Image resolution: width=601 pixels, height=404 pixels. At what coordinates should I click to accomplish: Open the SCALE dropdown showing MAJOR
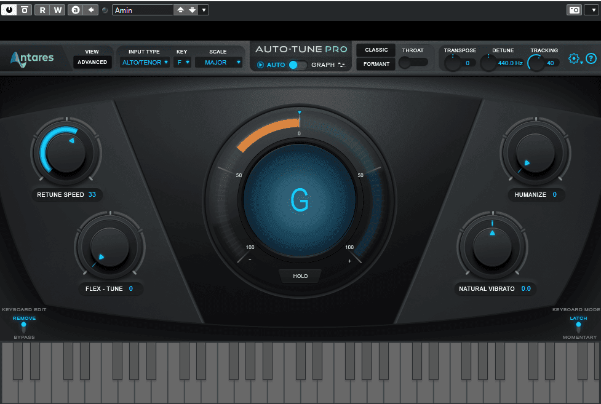pyautogui.click(x=218, y=62)
